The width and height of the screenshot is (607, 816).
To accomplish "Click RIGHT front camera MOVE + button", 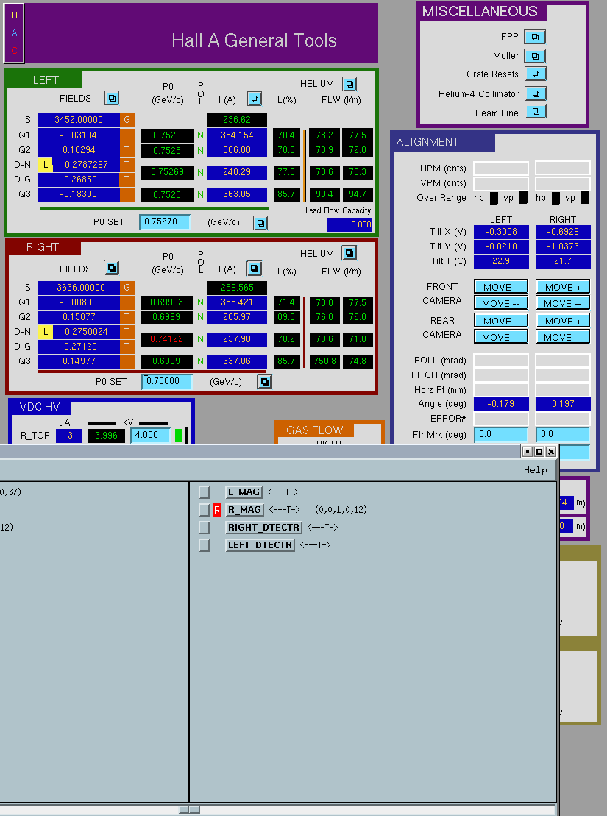I will point(563,287).
